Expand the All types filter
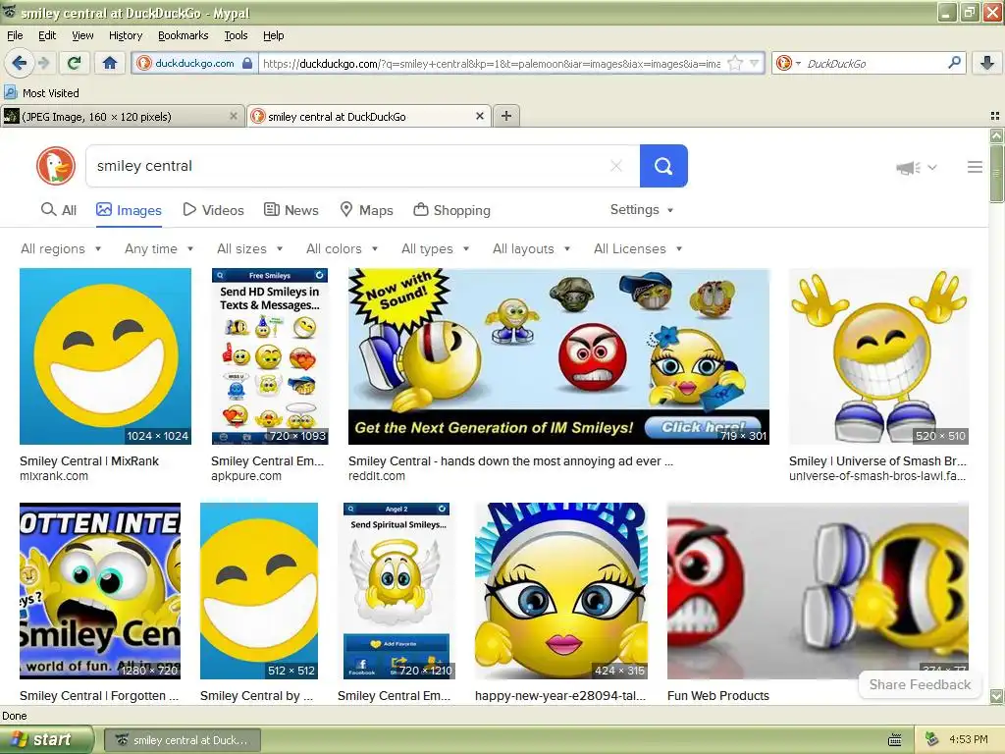Image resolution: width=1005 pixels, height=754 pixels. point(435,248)
